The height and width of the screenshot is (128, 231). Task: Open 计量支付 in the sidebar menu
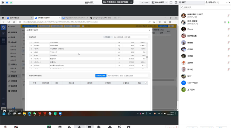(x=13, y=65)
